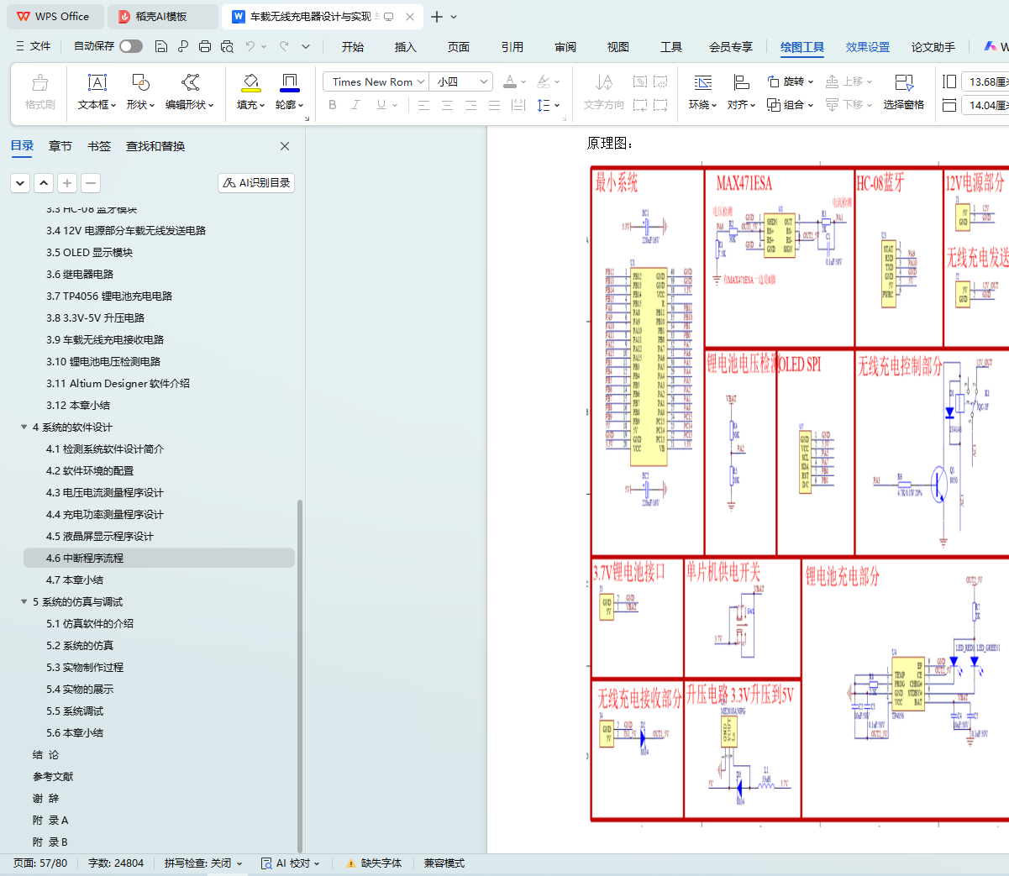Click the Align objects icon

pyautogui.click(x=741, y=82)
